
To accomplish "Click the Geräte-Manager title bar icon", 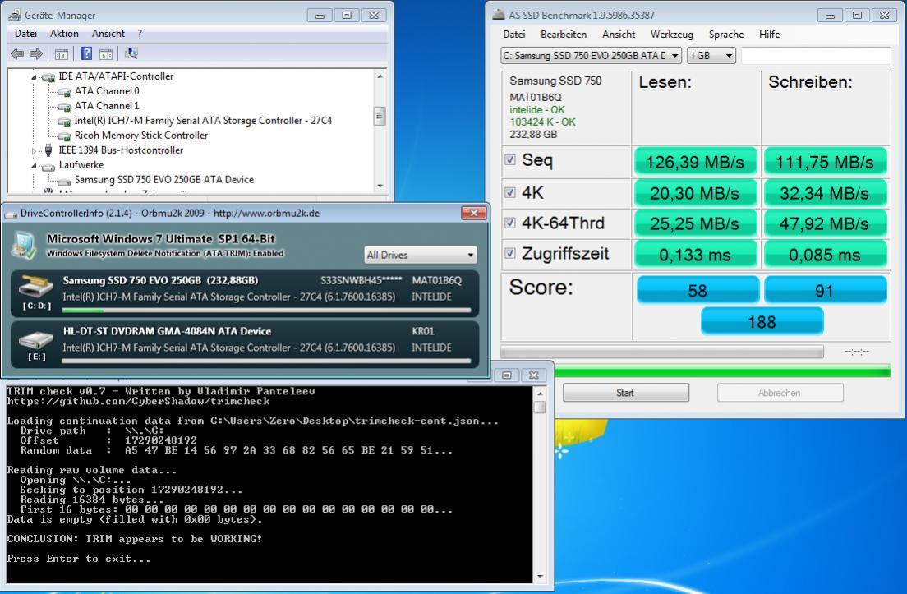I will tap(15, 15).
